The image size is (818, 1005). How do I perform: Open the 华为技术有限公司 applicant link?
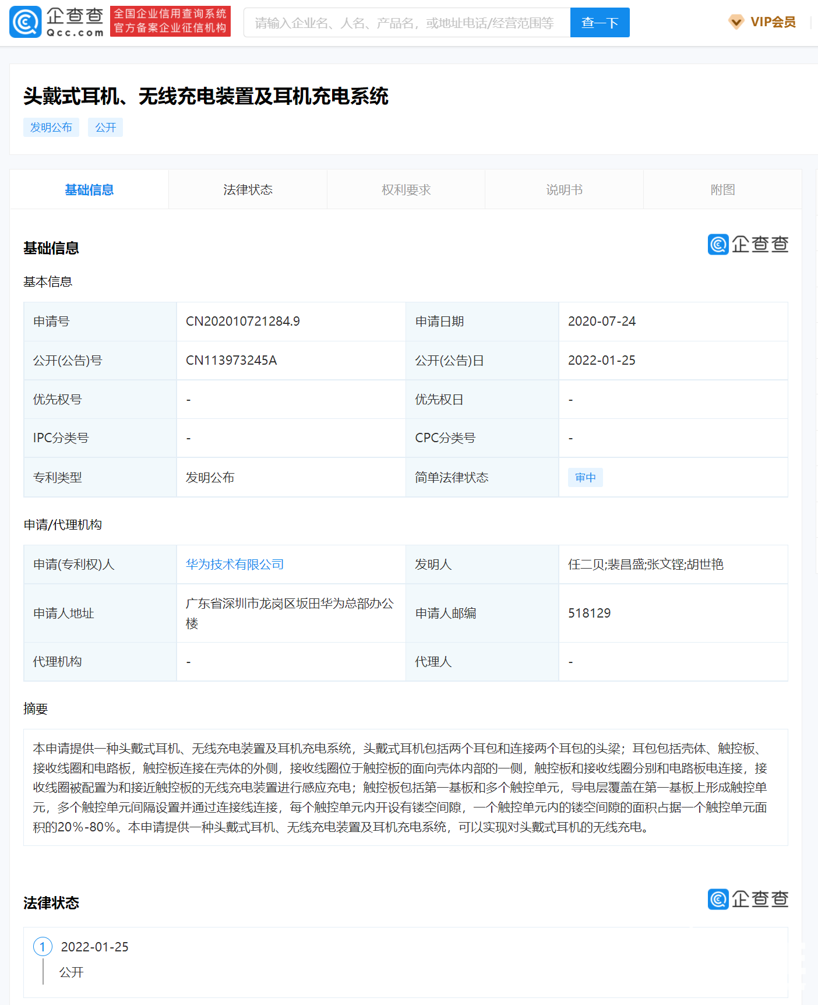(x=235, y=565)
